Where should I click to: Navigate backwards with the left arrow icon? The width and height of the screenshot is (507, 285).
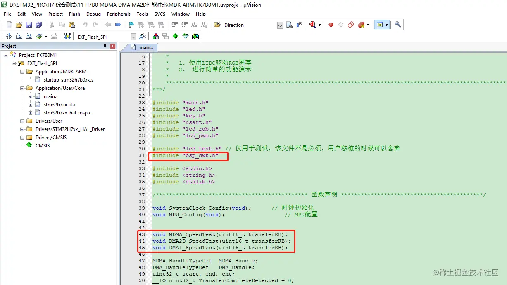(108, 25)
